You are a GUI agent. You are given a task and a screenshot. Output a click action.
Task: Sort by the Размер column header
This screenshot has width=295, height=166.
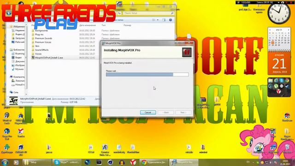tap(127, 25)
